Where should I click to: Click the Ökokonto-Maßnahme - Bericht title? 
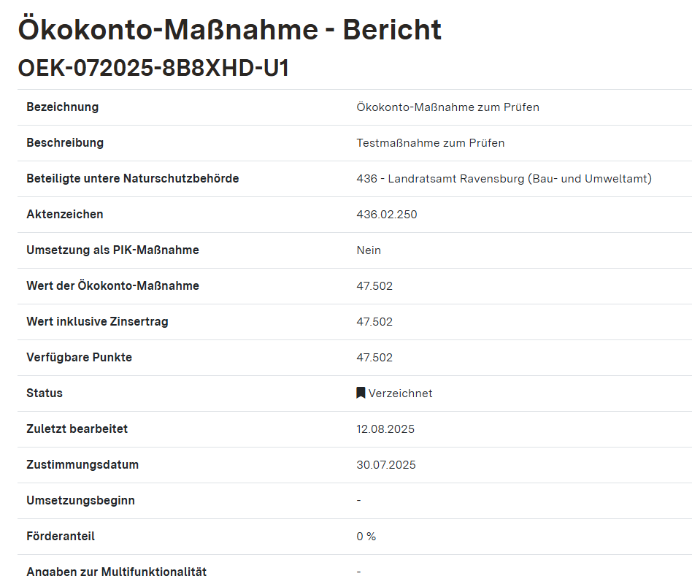tap(229, 30)
